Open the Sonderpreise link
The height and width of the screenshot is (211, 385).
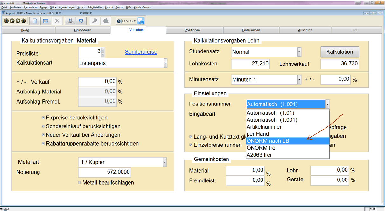(141, 52)
